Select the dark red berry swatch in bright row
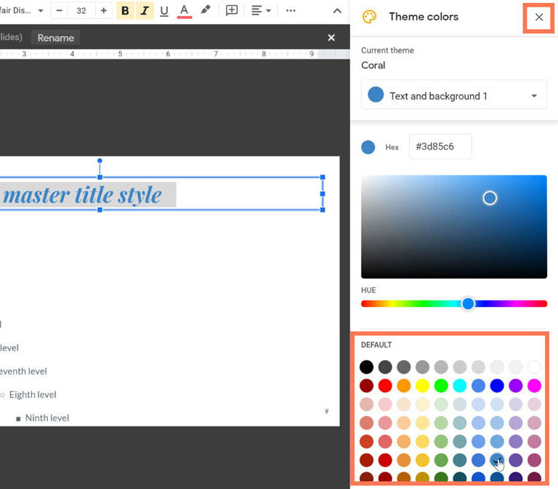This screenshot has width=558, height=489. coord(366,385)
